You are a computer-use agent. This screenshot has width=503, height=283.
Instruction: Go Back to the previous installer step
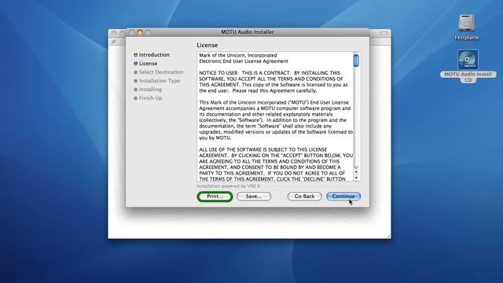tap(304, 197)
